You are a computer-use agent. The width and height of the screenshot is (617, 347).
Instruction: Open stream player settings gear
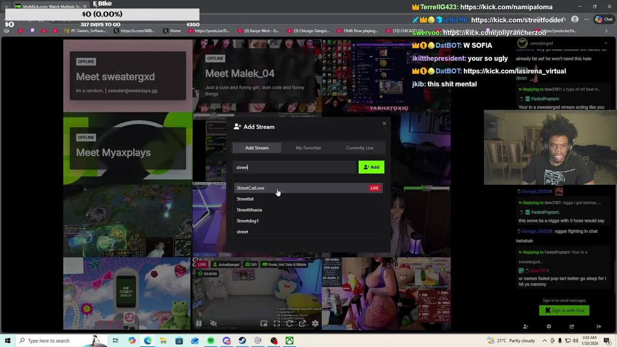(315, 323)
